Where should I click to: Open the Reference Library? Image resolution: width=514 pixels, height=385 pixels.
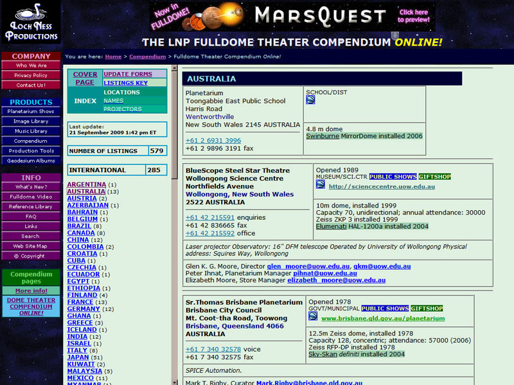(x=31, y=206)
